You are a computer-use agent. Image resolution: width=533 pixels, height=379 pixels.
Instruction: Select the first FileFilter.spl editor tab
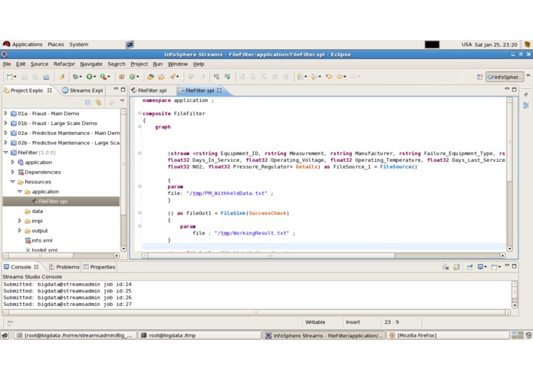150,91
